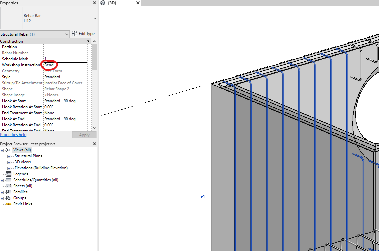Screen dimensions: 379x251
Task: Expand Elevations (Building Elevation) node
Action: [x=9, y=168]
